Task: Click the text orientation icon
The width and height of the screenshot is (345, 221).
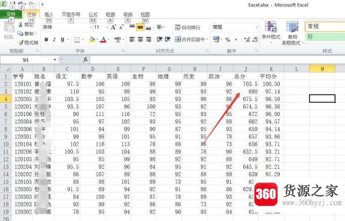Action: [x=160, y=27]
